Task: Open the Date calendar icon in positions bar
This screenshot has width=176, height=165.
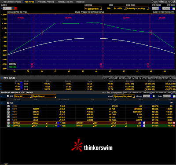Action: [x=174, y=96]
